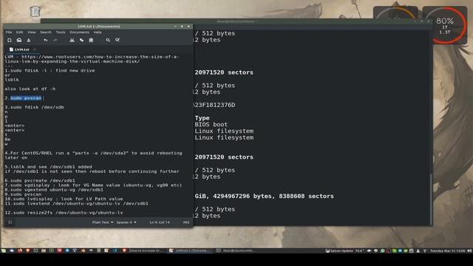
Task: Close the LVM.txt document tab
Action: [x=35, y=50]
